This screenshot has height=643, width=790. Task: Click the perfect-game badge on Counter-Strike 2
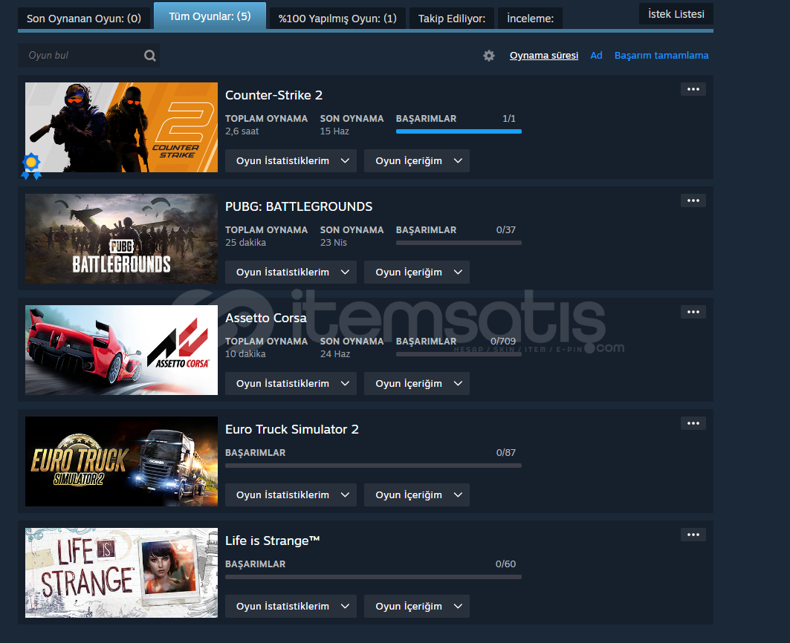click(x=31, y=166)
